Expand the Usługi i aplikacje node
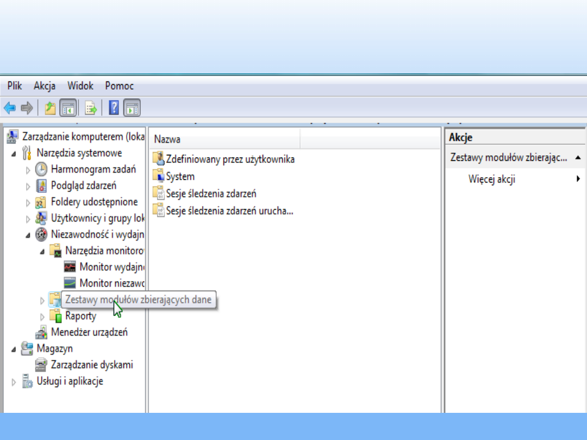 click(14, 382)
